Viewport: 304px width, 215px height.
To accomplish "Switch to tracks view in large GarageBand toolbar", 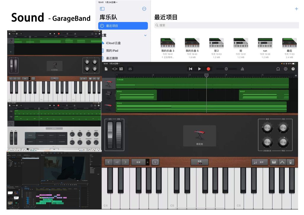I will point(121,69).
